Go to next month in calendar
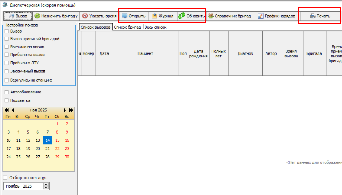Image resolution: width=342 pixels, height=195 pixels. pos(65,110)
